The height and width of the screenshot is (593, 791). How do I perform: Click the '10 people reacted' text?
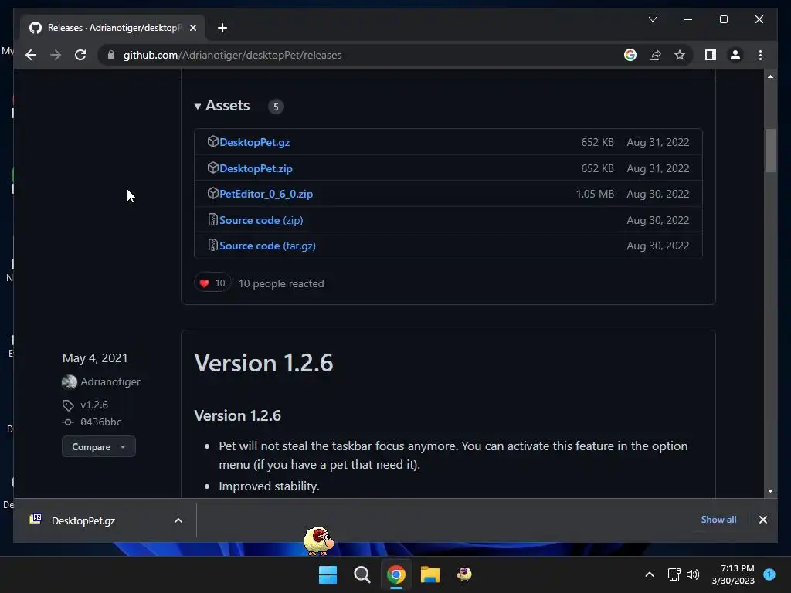[281, 283]
